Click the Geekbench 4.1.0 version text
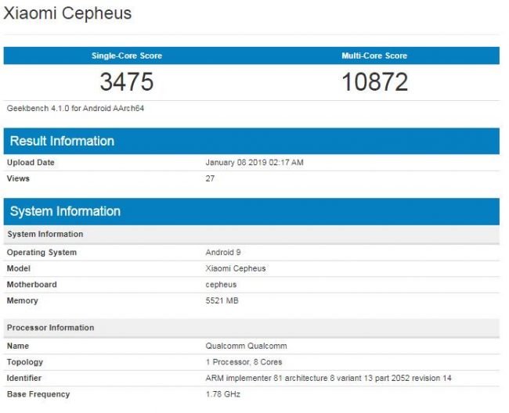Image resolution: width=509 pixels, height=413 pixels. coord(75,108)
